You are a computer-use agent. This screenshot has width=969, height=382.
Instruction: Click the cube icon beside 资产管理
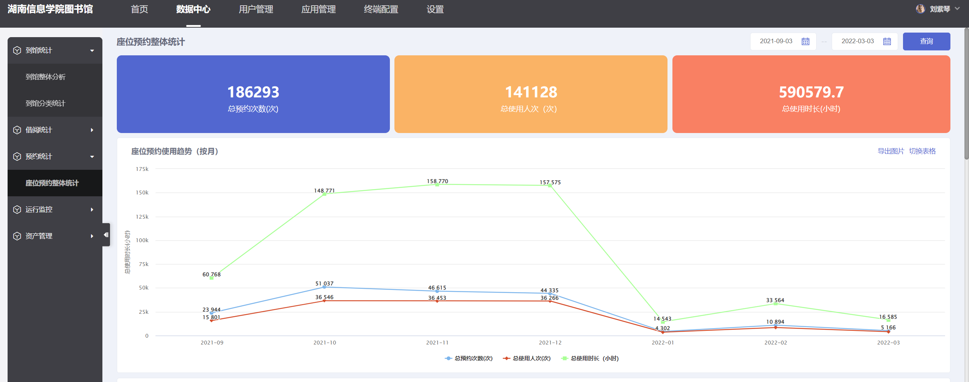[17, 236]
